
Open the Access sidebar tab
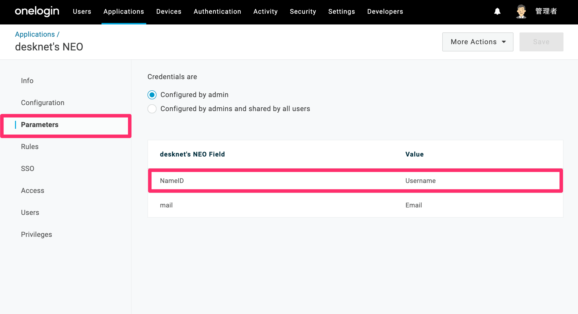pos(32,190)
